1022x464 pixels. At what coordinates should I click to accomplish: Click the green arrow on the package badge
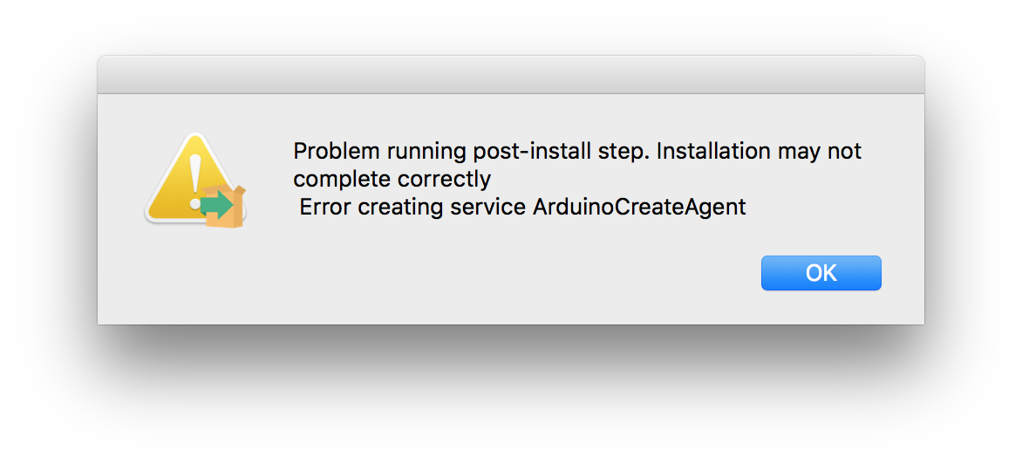[216, 204]
